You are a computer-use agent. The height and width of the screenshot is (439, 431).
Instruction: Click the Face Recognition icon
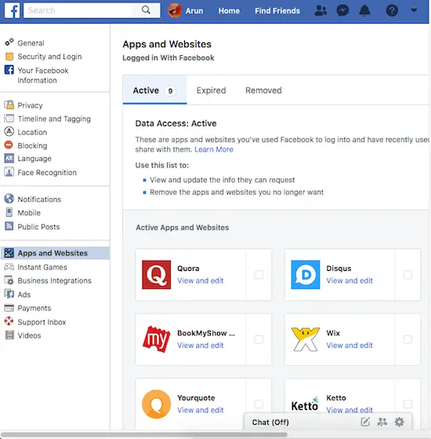tap(9, 172)
